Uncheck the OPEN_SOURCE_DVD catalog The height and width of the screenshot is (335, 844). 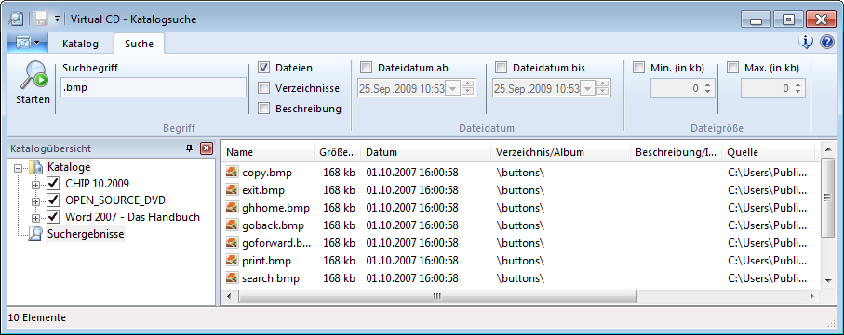tap(53, 200)
